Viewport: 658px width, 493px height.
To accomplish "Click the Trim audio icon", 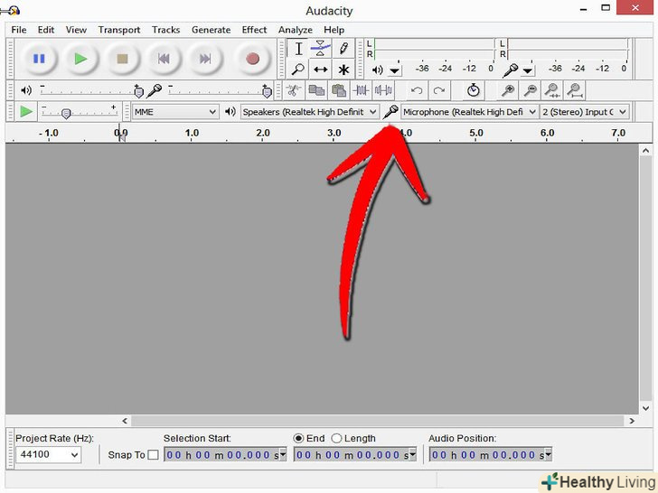I will click(x=361, y=90).
